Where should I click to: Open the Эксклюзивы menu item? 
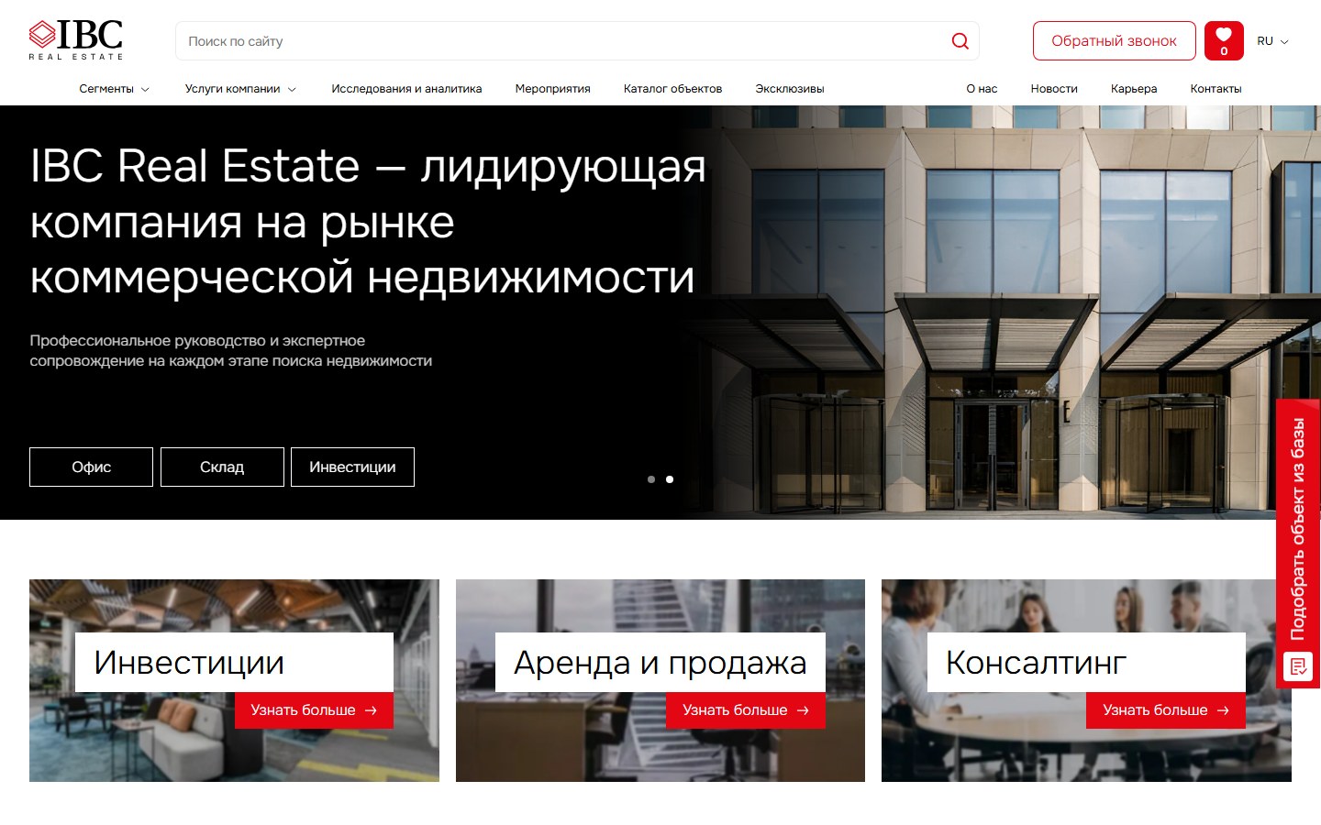(x=790, y=89)
